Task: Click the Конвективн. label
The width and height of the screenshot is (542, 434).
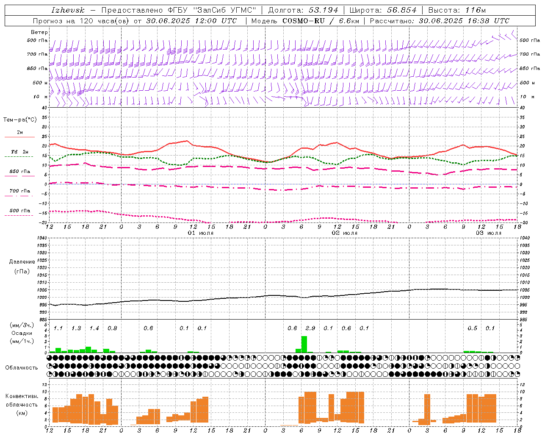Action: 22,396
